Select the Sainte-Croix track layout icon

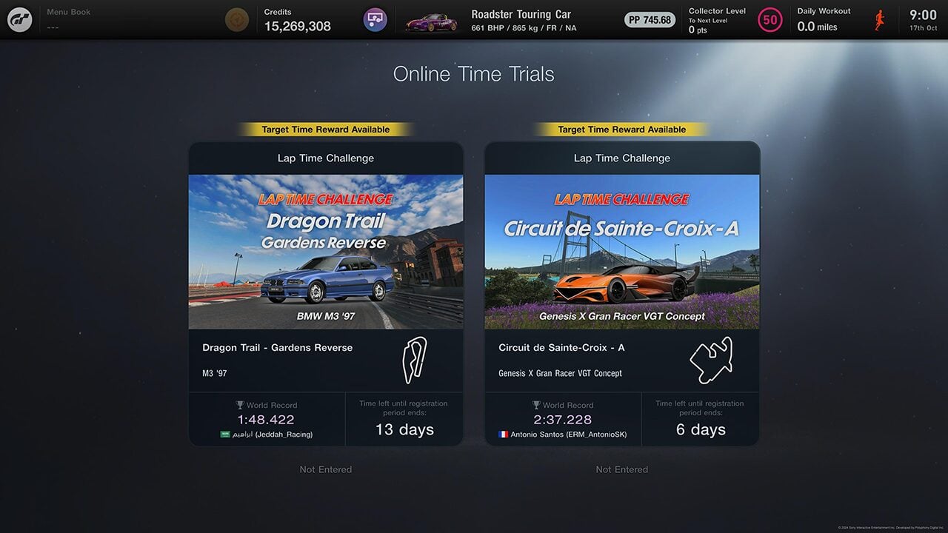(710, 361)
